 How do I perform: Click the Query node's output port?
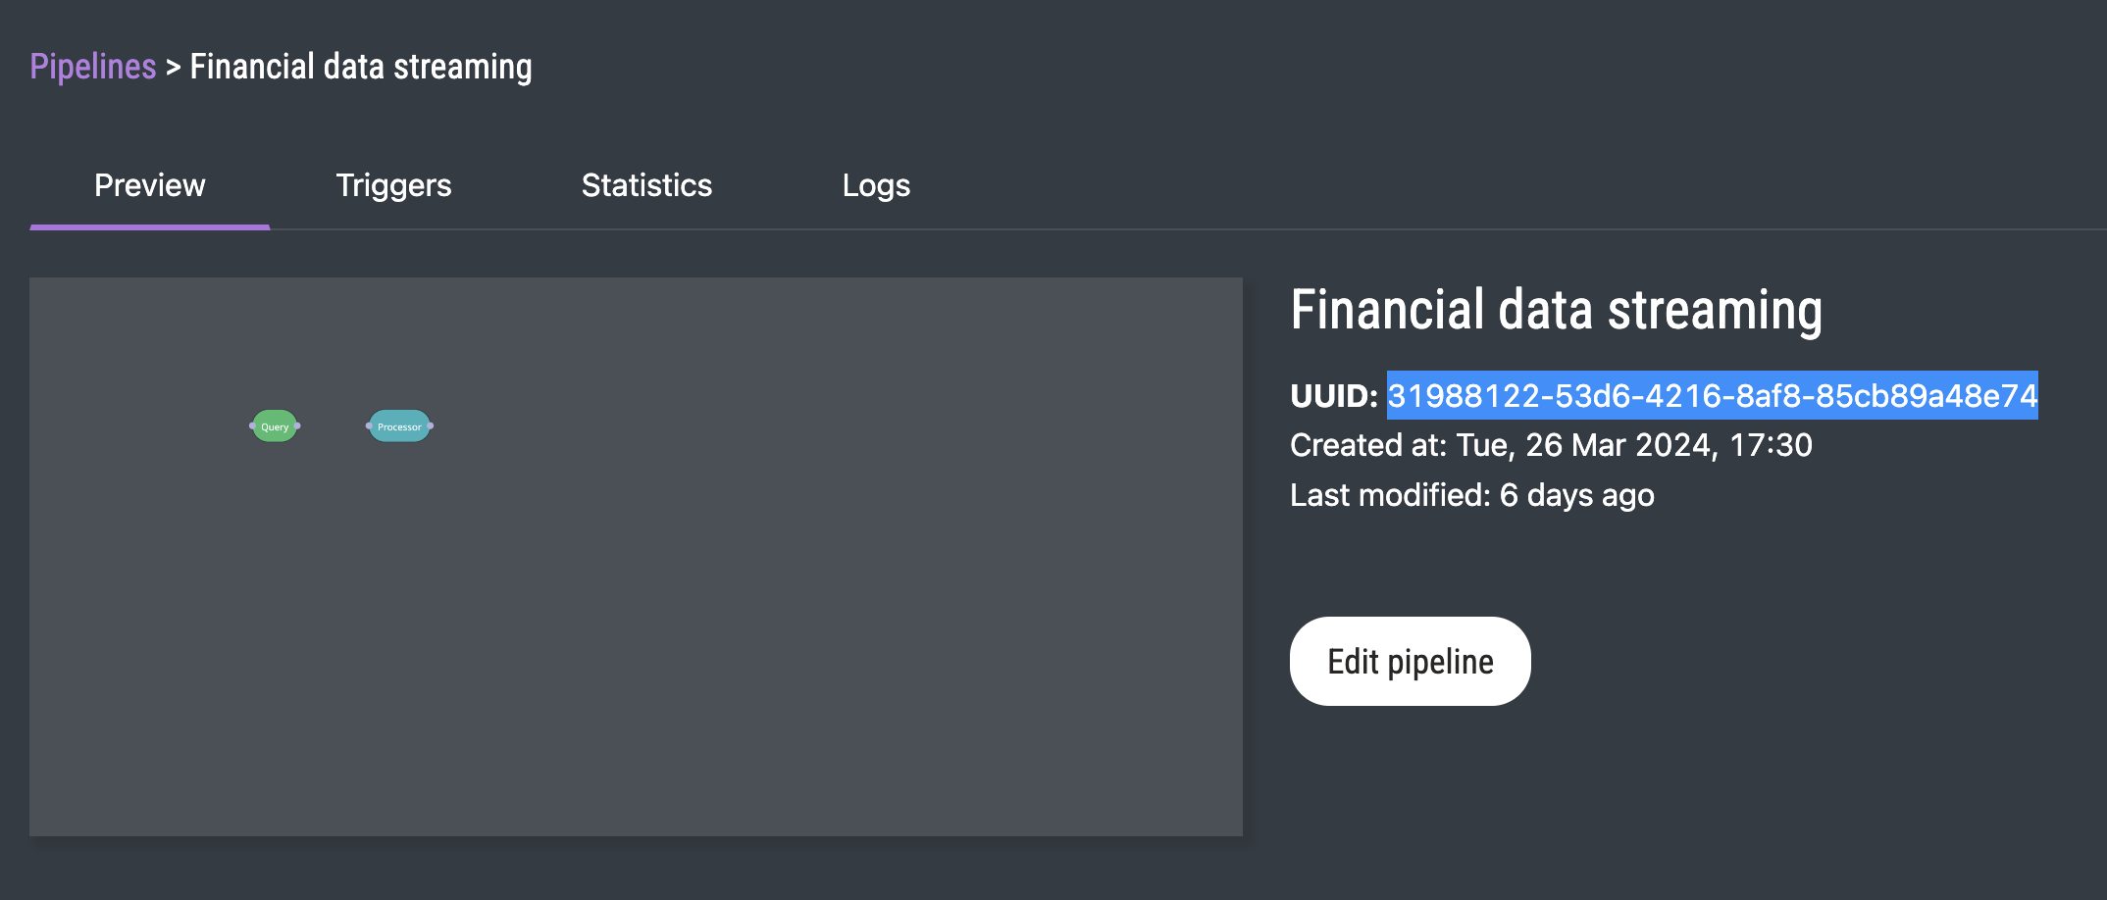tap(297, 425)
